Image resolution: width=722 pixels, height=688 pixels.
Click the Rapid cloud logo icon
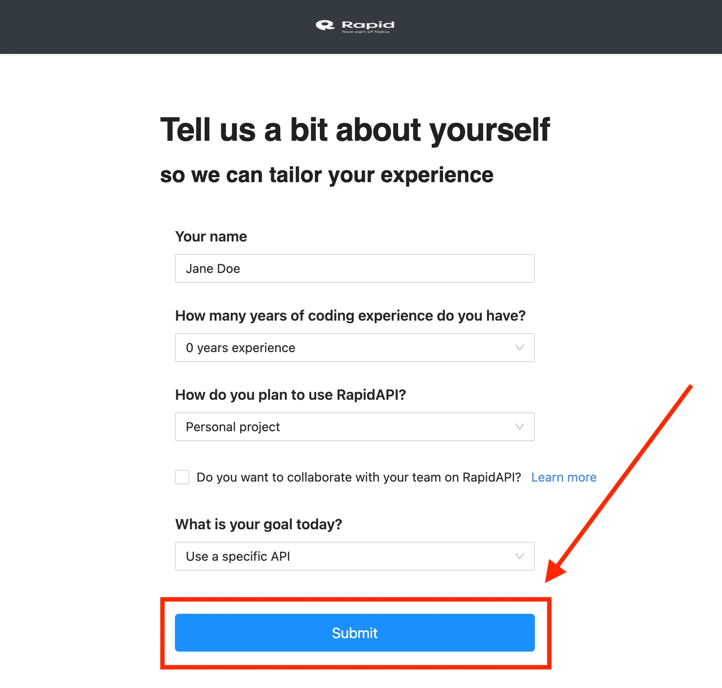click(325, 25)
